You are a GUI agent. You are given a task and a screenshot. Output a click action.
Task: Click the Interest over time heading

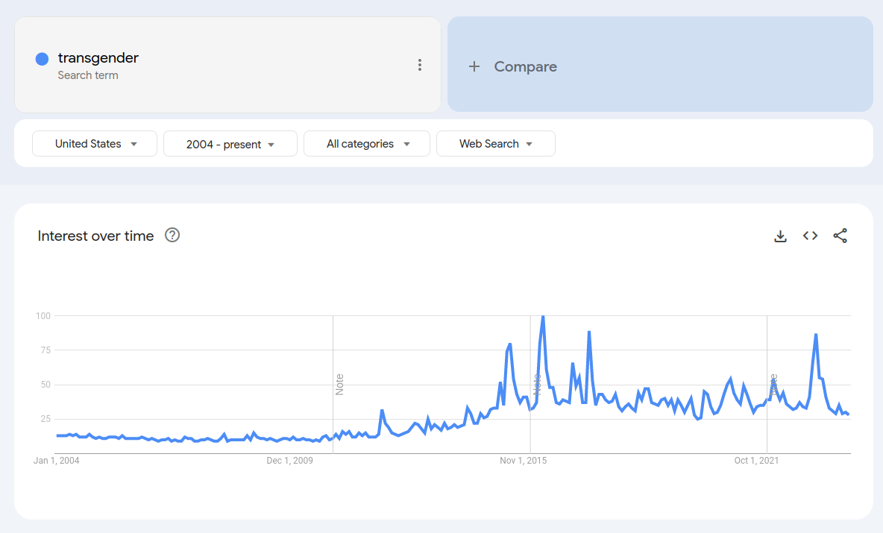[95, 236]
